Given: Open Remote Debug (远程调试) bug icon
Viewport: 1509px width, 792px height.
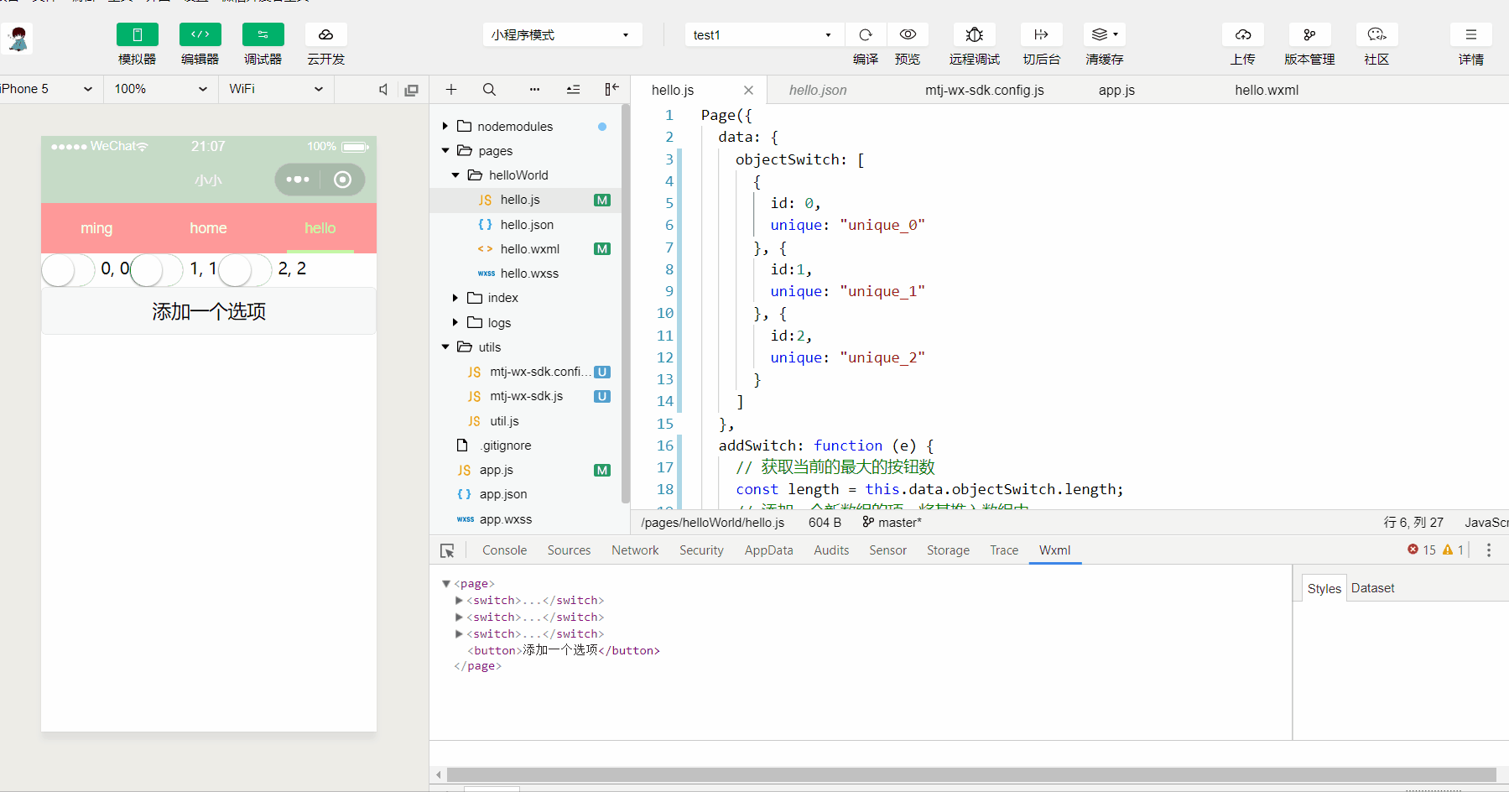Looking at the screenshot, I should point(974,35).
